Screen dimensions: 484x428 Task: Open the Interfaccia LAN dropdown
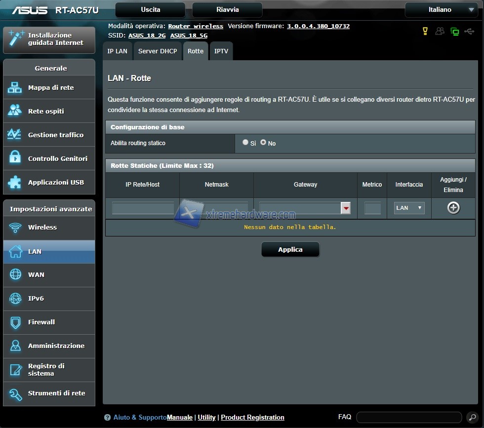(409, 208)
